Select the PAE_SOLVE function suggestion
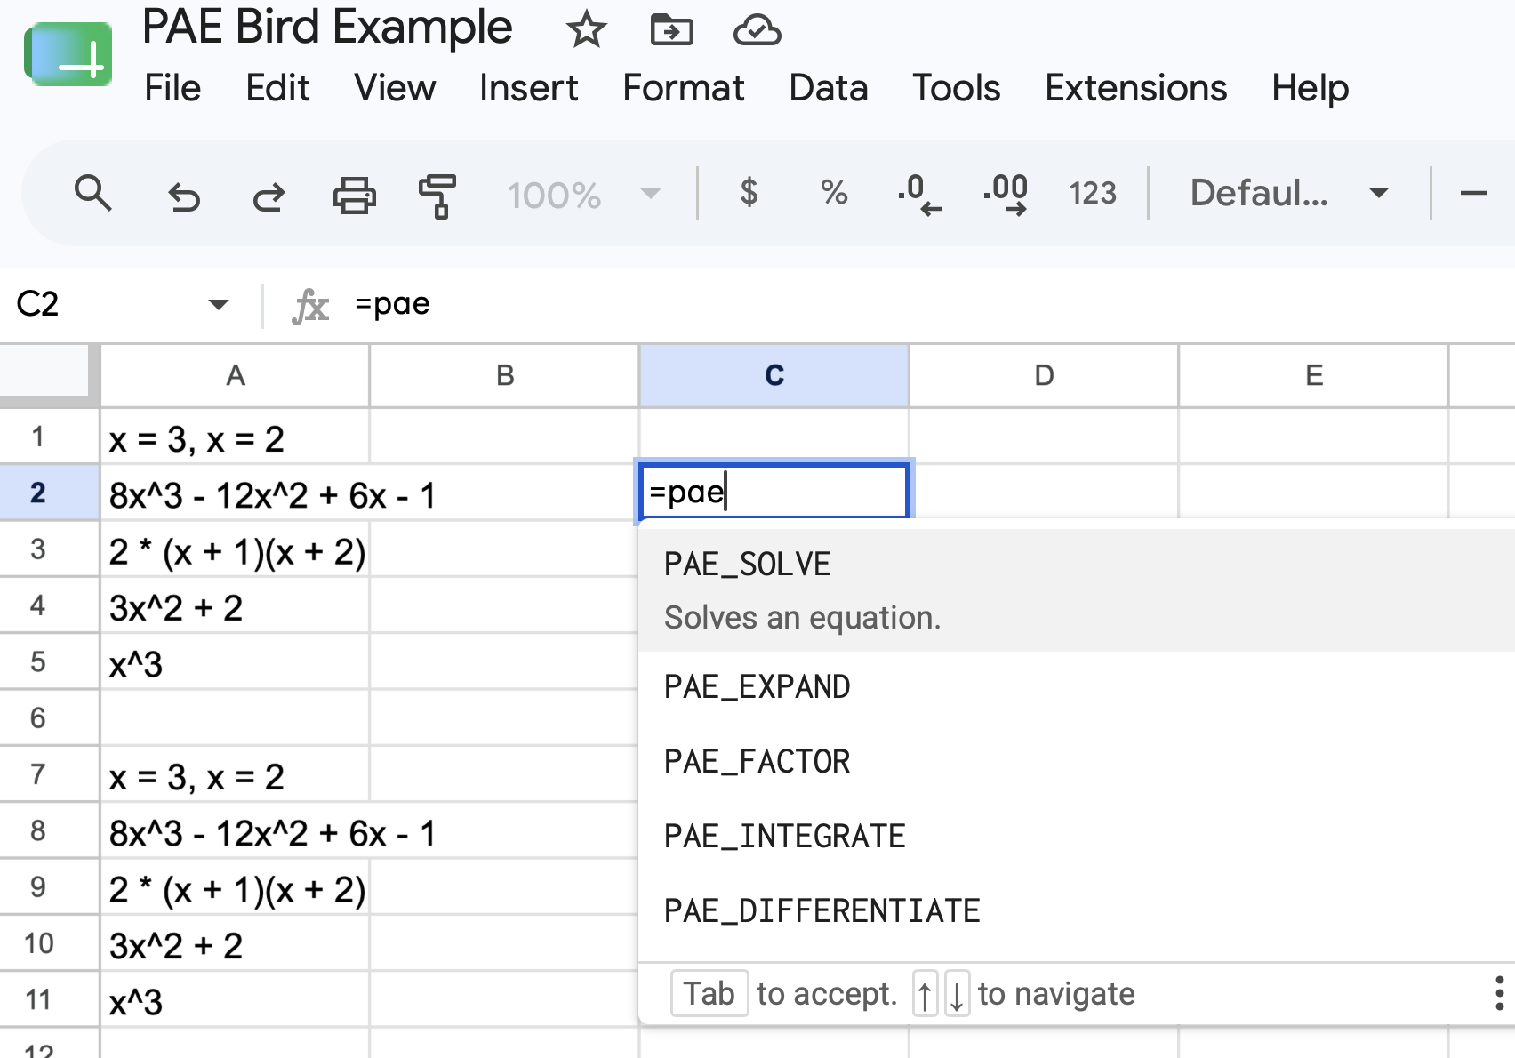The height and width of the screenshot is (1058, 1515). pyautogui.click(x=1076, y=590)
